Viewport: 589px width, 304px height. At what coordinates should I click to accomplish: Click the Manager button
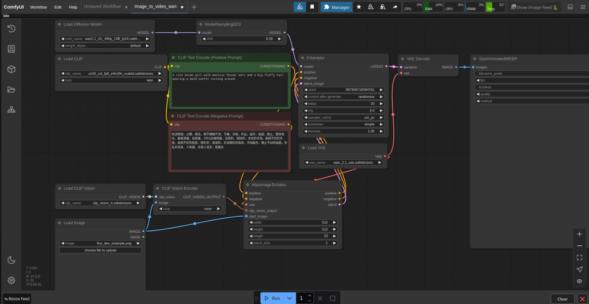pos(337,7)
